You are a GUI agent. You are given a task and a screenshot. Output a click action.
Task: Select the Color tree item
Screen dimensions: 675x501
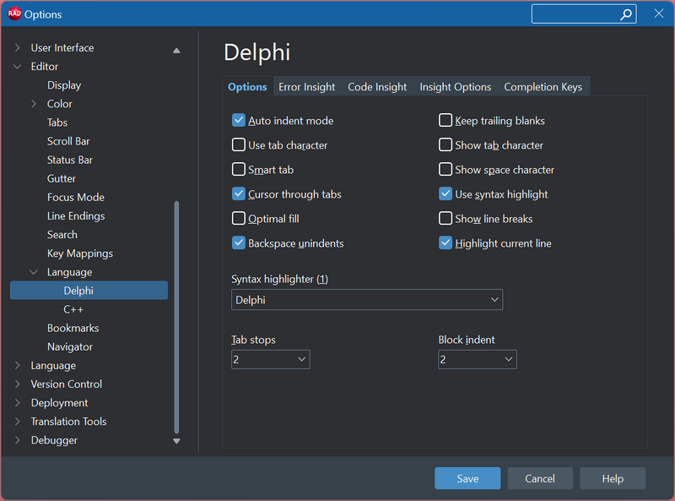[x=60, y=104]
